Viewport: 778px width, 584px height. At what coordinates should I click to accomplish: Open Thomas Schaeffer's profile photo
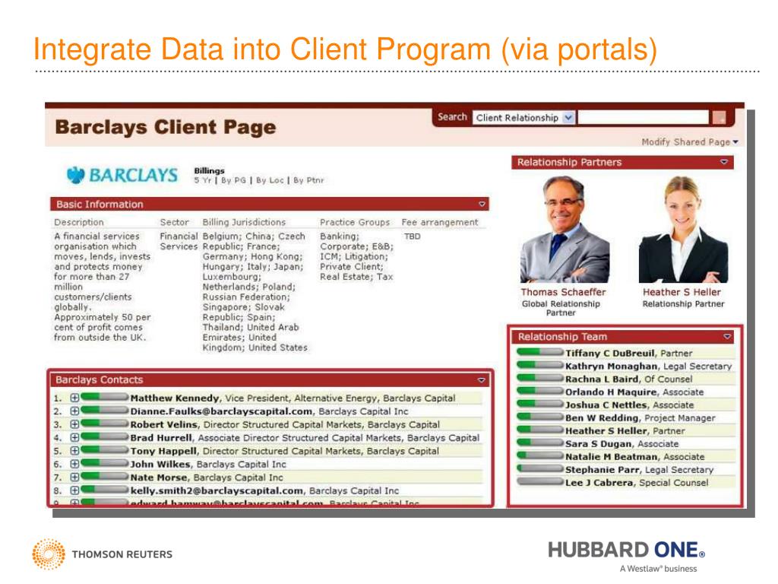point(565,230)
